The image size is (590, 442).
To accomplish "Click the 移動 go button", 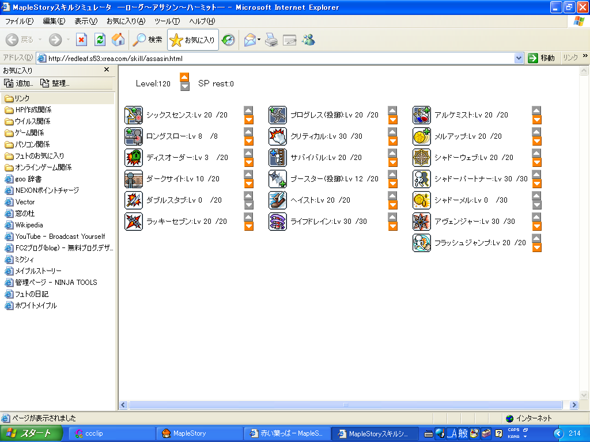I will 542,58.
